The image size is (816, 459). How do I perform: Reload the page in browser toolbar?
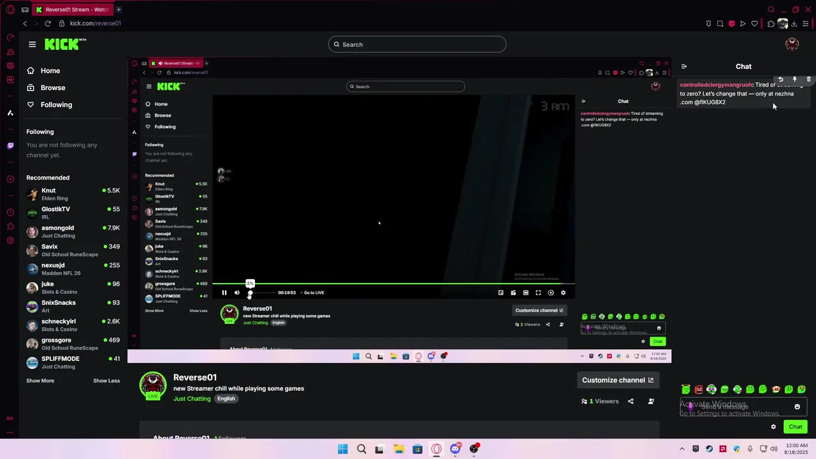pos(47,24)
